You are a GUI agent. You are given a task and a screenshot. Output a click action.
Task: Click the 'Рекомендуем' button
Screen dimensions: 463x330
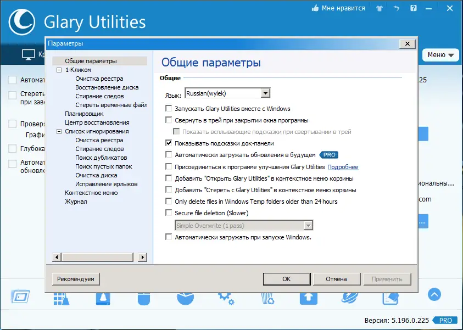click(x=76, y=279)
